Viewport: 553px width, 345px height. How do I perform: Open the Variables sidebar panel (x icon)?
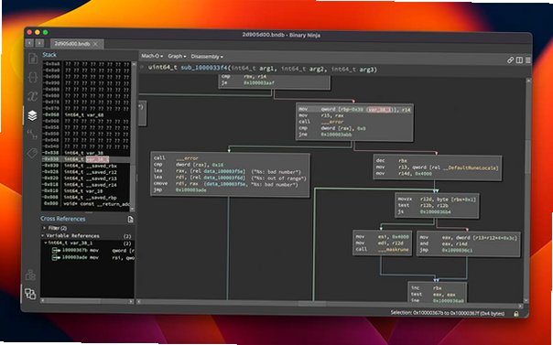coord(33,96)
